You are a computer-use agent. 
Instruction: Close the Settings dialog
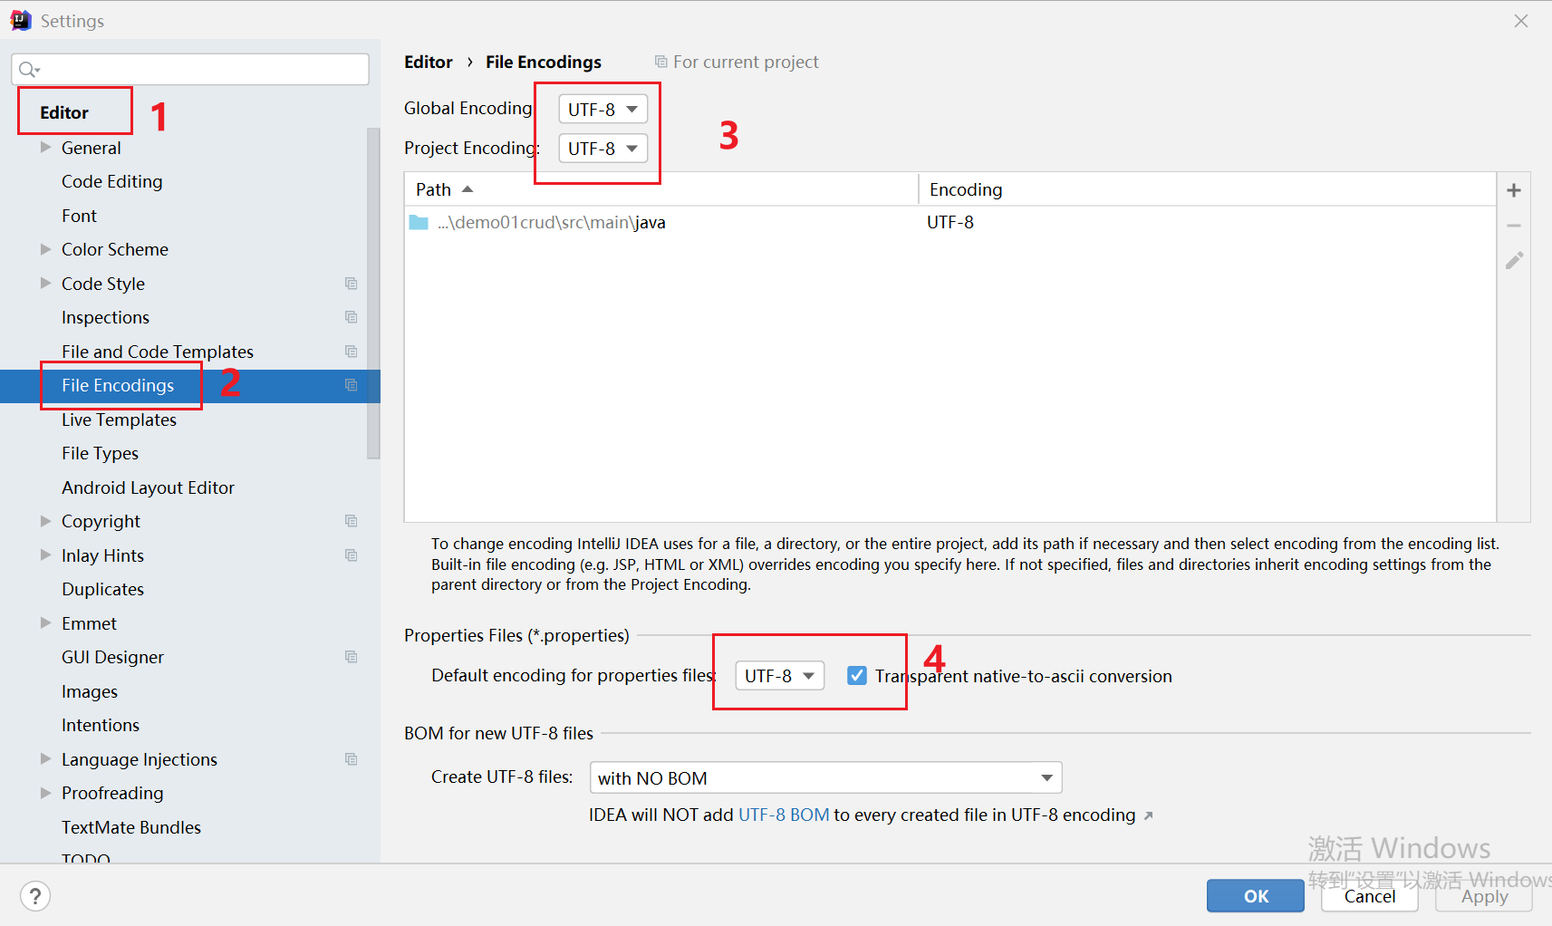(x=1521, y=21)
